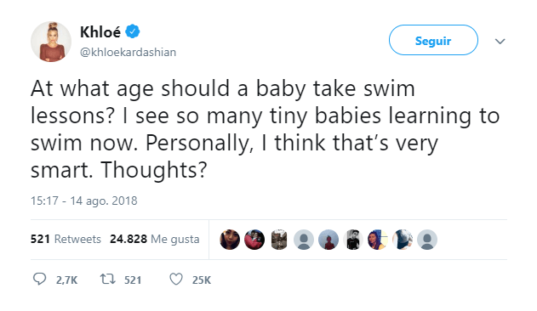Image resolution: width=537 pixels, height=311 pixels.
Task: View the 521 Retweets list
Action: coord(66,239)
